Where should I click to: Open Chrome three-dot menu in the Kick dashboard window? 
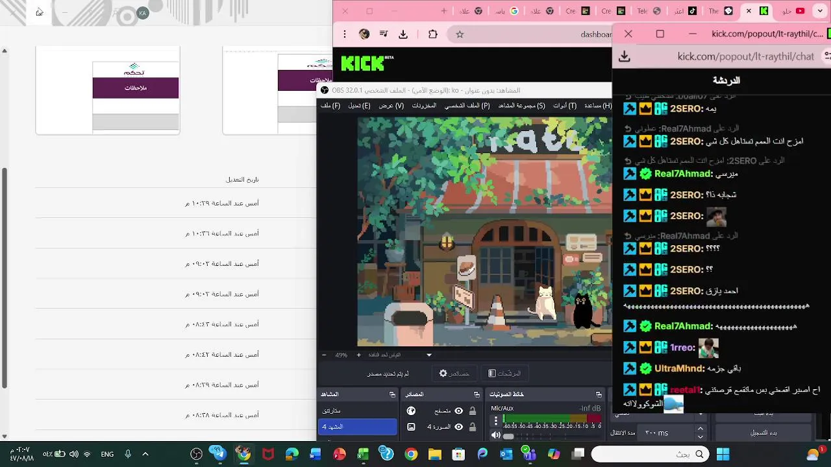pos(345,34)
